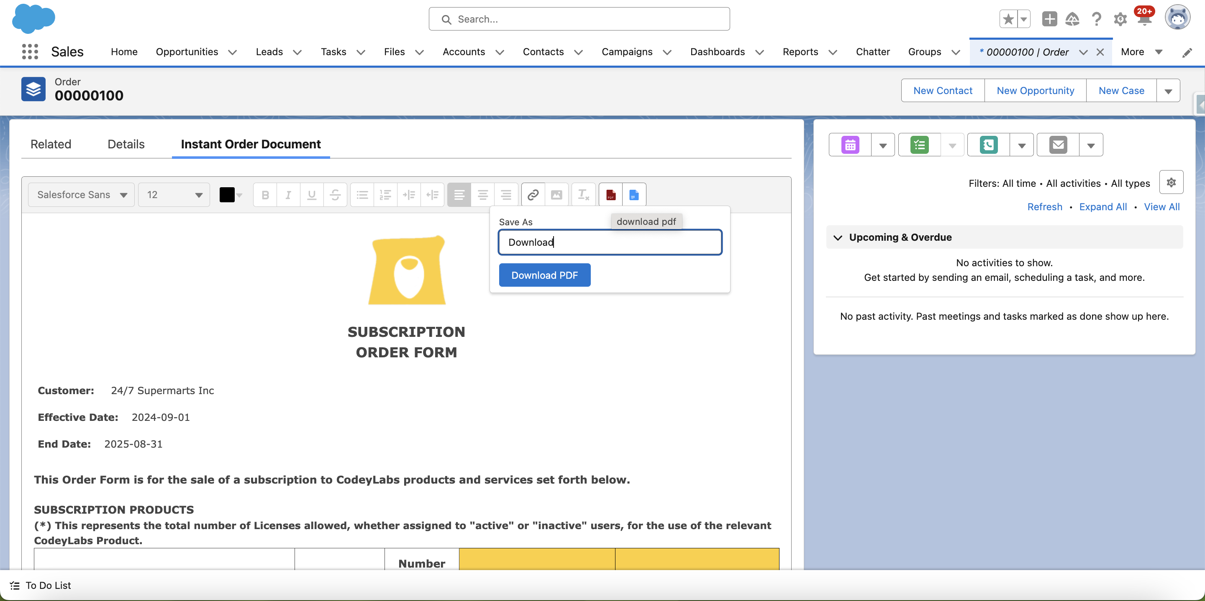Open the global actions plus icon

[1049, 19]
